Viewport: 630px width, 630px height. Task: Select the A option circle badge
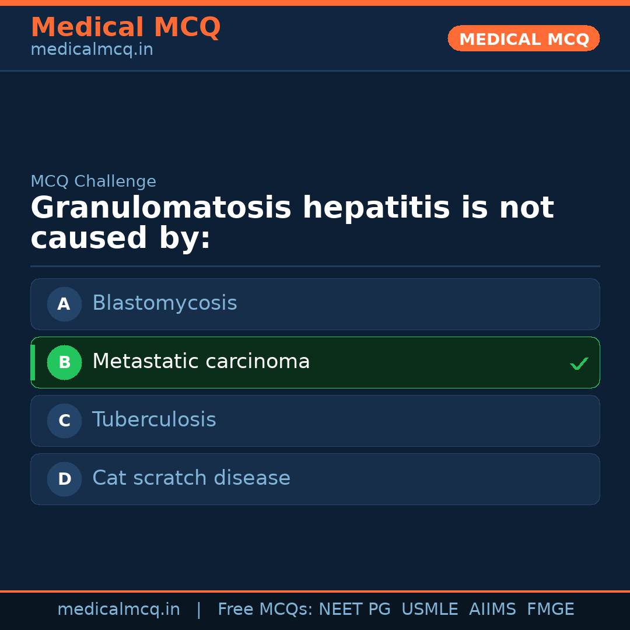coord(64,304)
